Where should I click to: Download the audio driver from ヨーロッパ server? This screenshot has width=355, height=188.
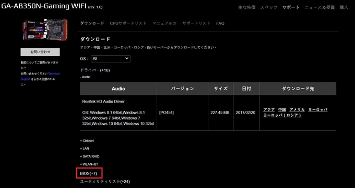tap(318, 110)
